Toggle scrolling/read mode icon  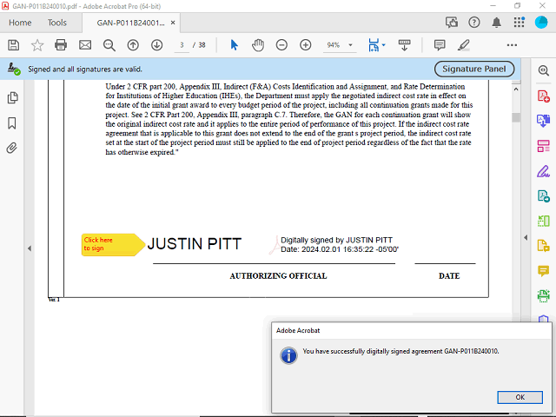[404, 45]
